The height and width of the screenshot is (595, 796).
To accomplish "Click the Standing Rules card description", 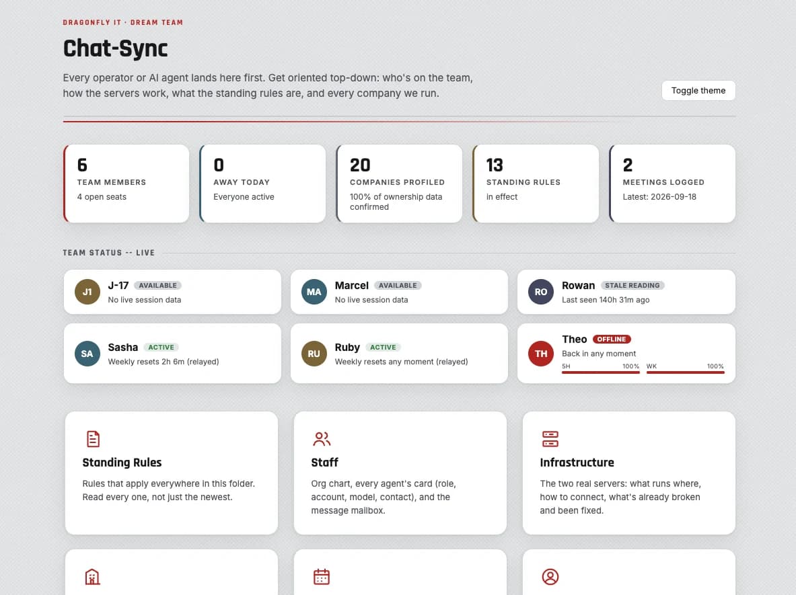I will [x=168, y=491].
